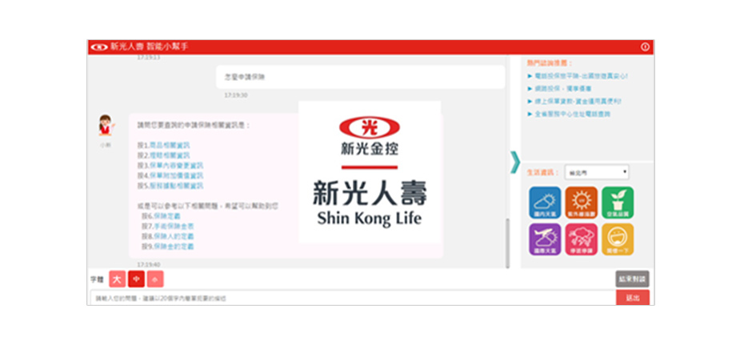Click the assistant avatar icon
This screenshot has height=345, width=736.
tap(106, 125)
